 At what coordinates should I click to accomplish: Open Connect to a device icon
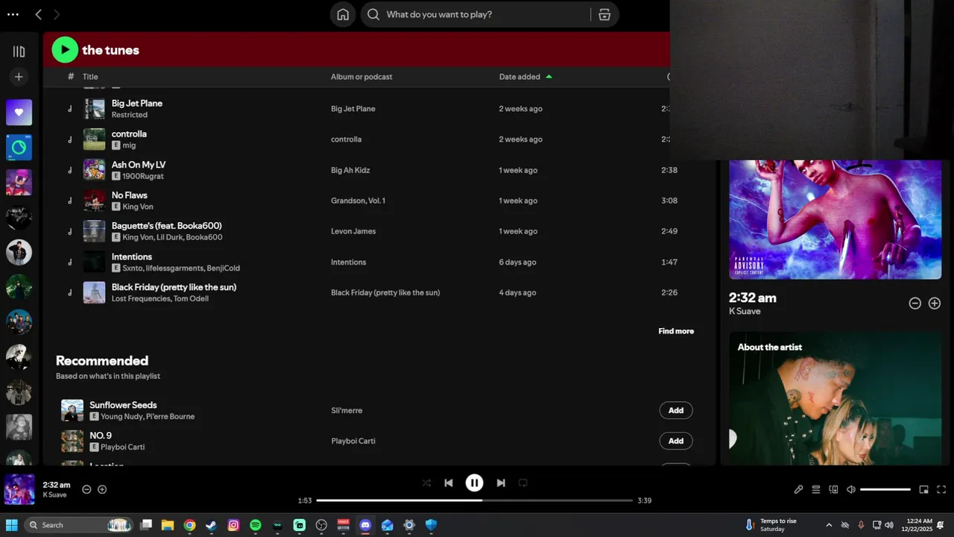[833, 489]
